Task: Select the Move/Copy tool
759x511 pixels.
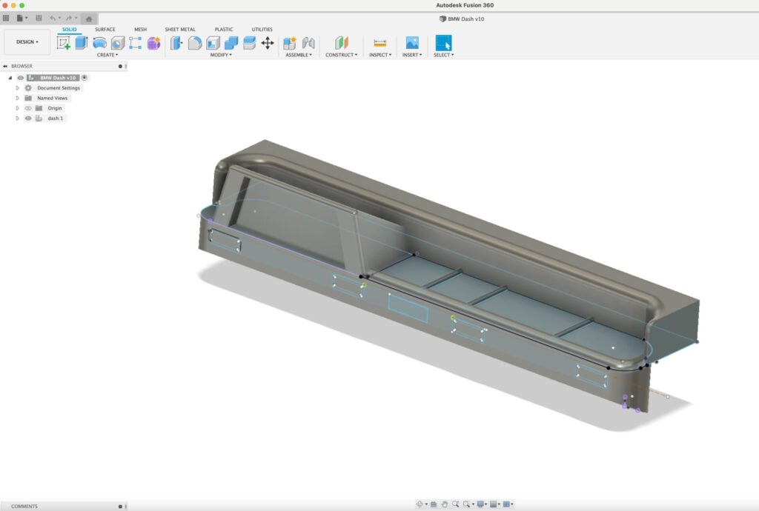Action: coord(268,42)
